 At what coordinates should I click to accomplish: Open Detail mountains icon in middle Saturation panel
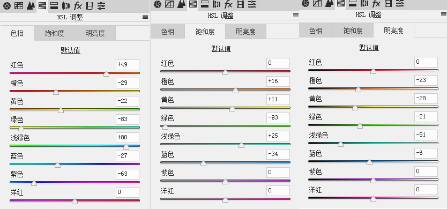[x=181, y=4]
